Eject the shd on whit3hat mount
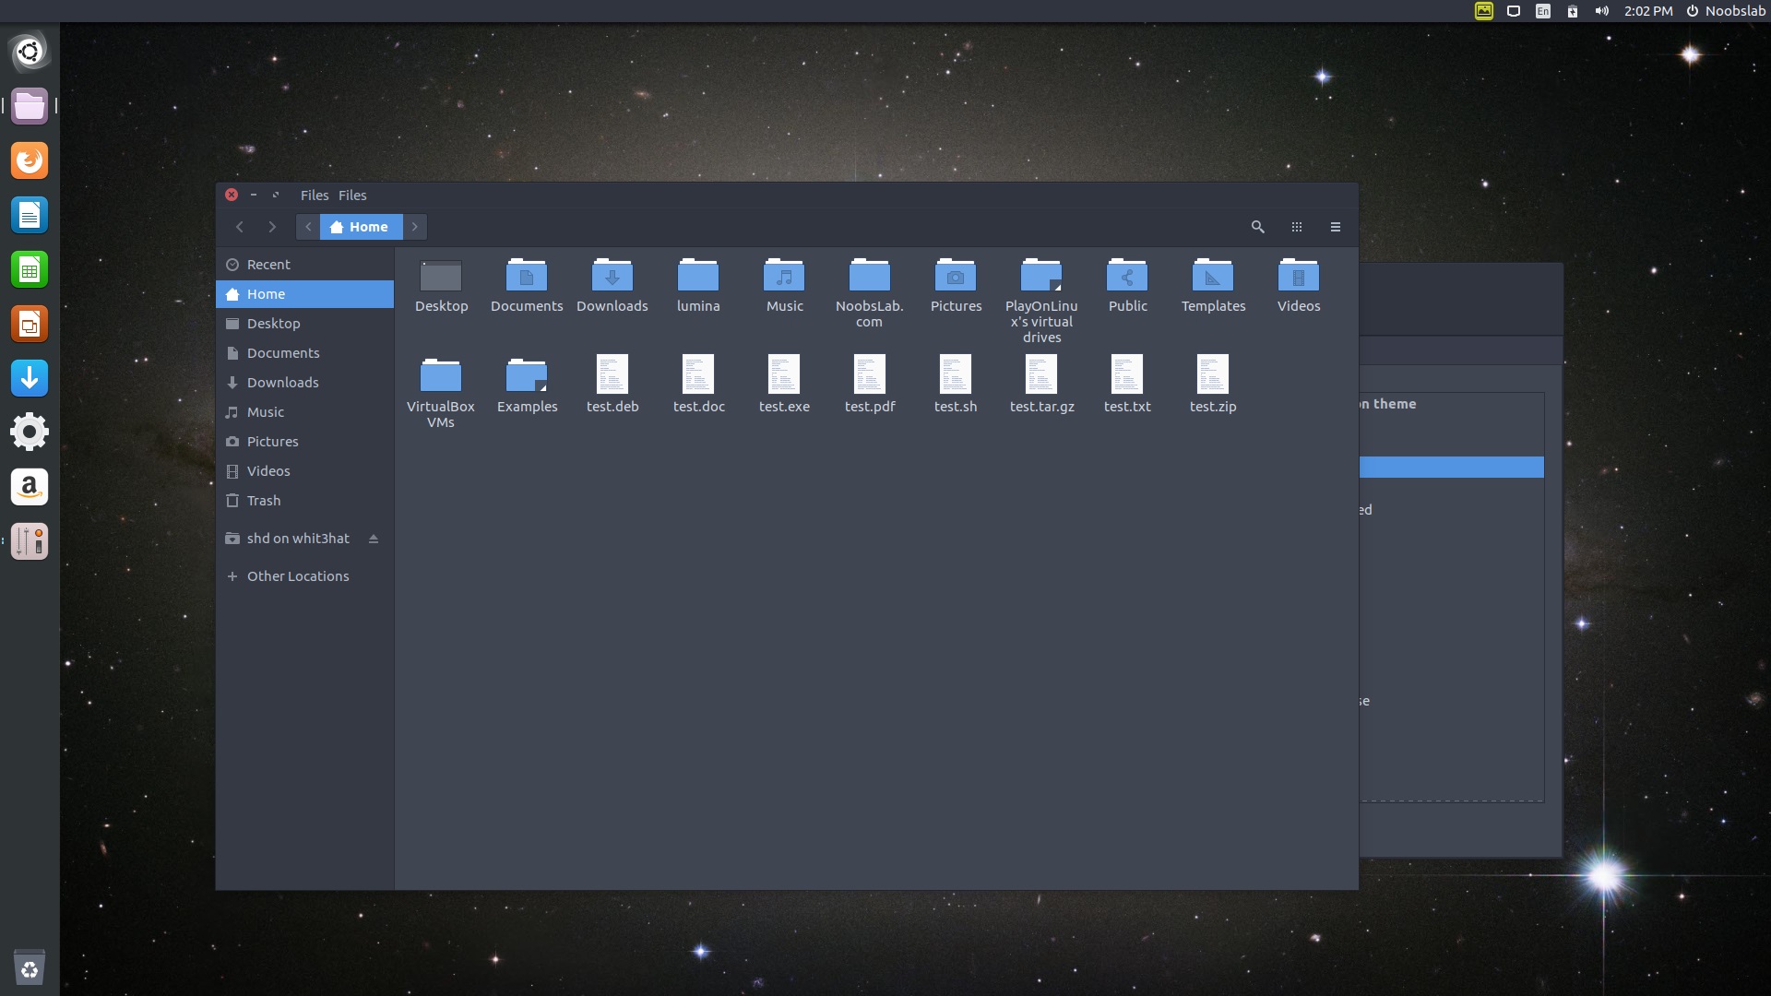This screenshot has height=996, width=1771. pos(374,539)
